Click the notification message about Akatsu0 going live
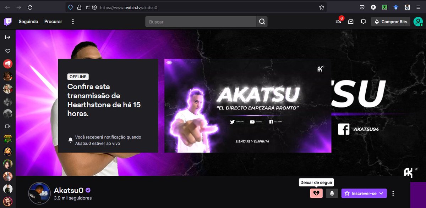 [x=108, y=140]
